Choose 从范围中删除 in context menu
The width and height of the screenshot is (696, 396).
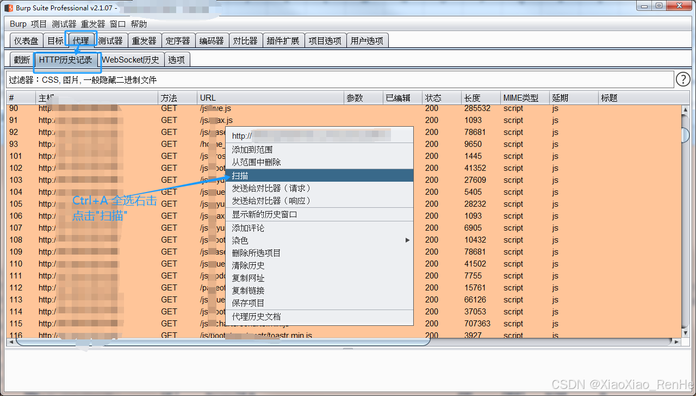coord(320,162)
